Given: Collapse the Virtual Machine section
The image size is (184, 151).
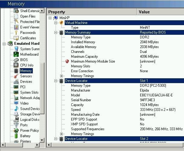Looking at the screenshot, I should pyautogui.click(x=56, y=23).
